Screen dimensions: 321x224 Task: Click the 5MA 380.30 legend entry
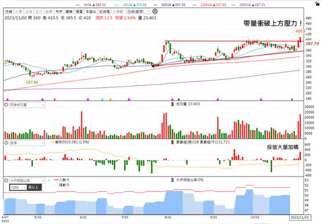point(91,5)
